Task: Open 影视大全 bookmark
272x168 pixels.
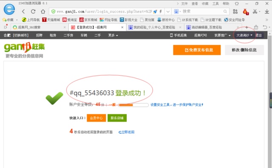Action: 128,20
